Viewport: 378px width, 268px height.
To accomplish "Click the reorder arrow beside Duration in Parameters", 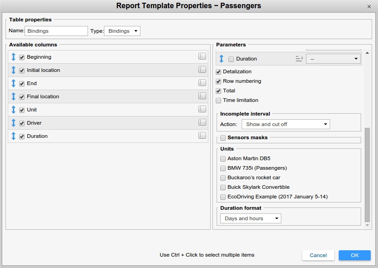I will pyautogui.click(x=221, y=59).
